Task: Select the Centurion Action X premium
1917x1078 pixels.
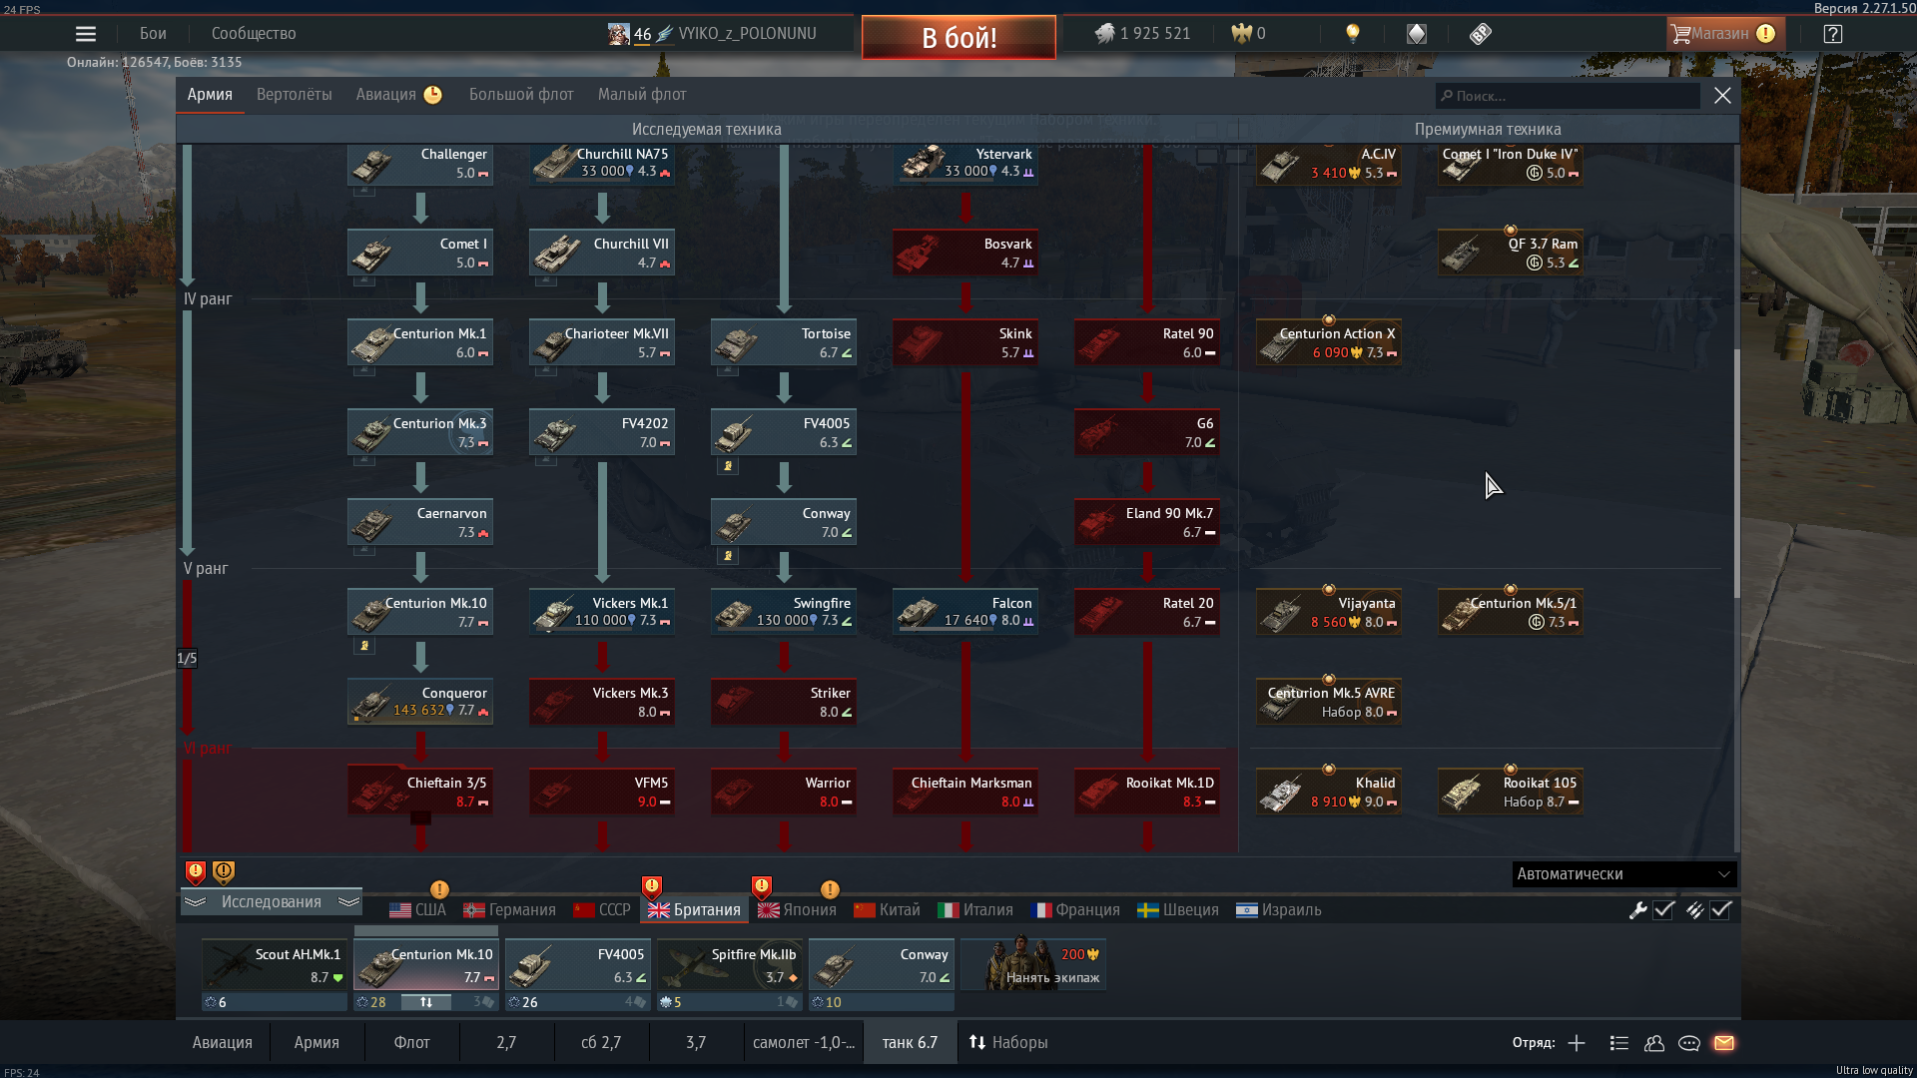Action: pos(1329,343)
